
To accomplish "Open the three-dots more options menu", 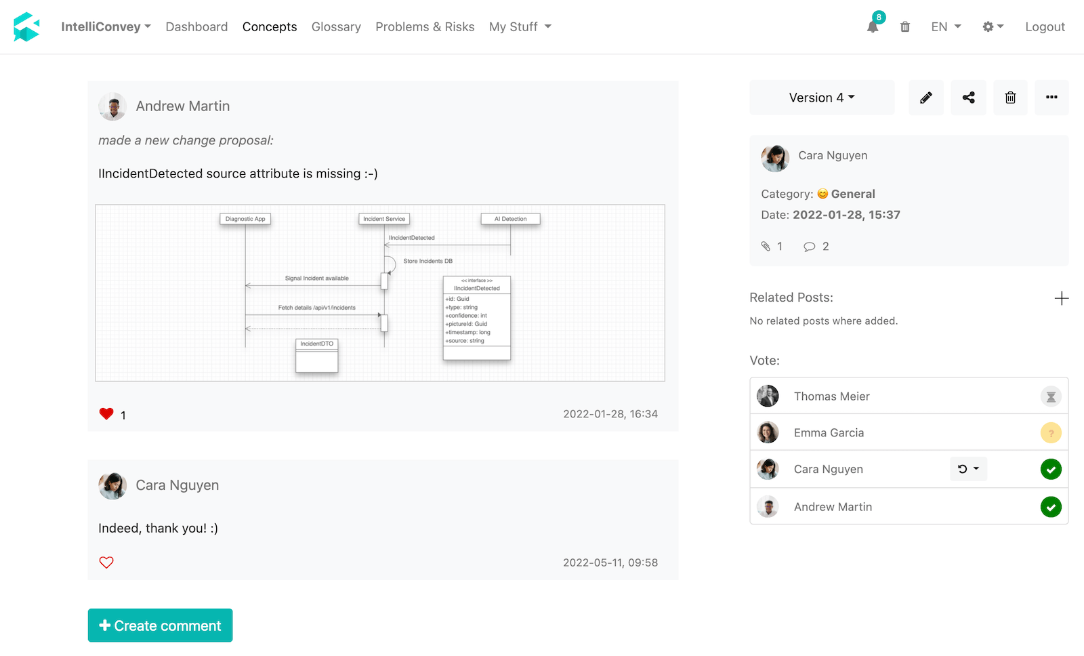I will [x=1051, y=98].
